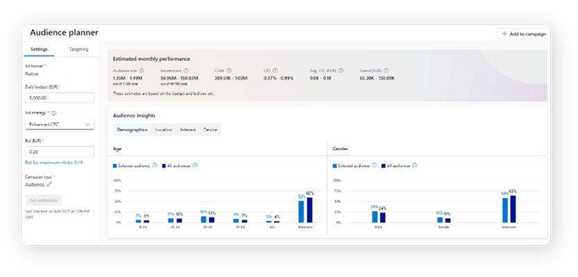Click the Bid (EUR) input field

click(x=59, y=152)
